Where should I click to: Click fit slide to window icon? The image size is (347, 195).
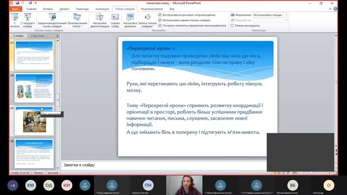[335, 173]
